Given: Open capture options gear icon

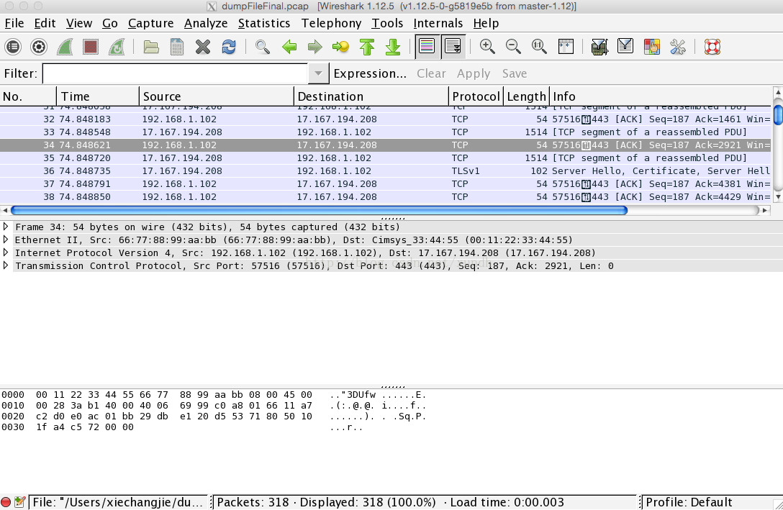Looking at the screenshot, I should tap(38, 47).
